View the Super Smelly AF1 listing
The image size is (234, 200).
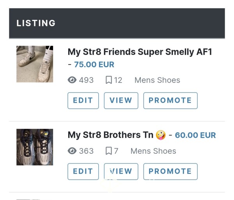click(121, 100)
